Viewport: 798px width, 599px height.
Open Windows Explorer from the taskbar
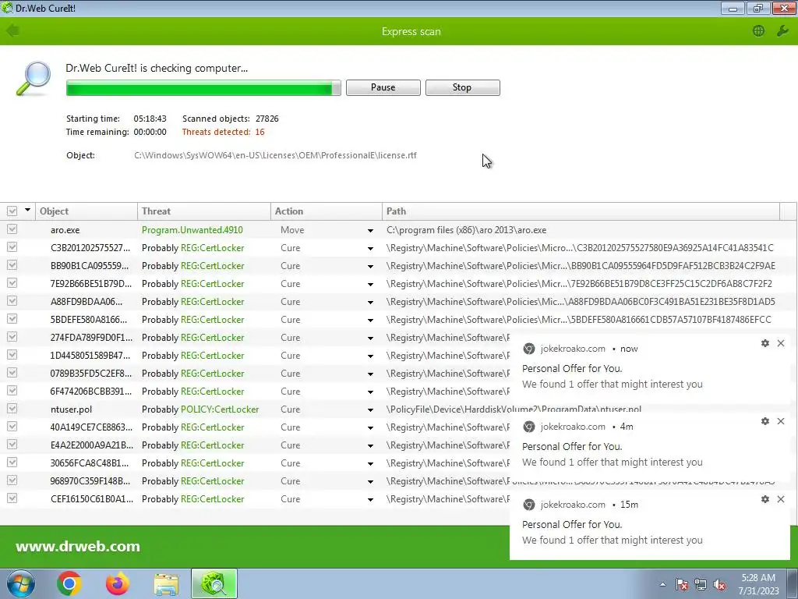(166, 583)
